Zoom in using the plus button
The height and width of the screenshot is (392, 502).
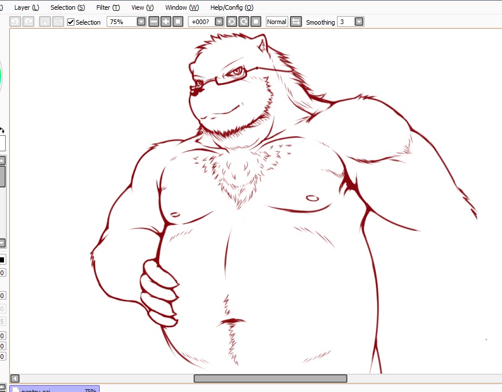coord(166,22)
